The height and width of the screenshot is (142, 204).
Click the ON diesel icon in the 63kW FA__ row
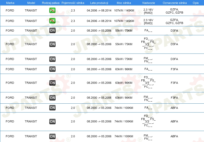[52, 69]
